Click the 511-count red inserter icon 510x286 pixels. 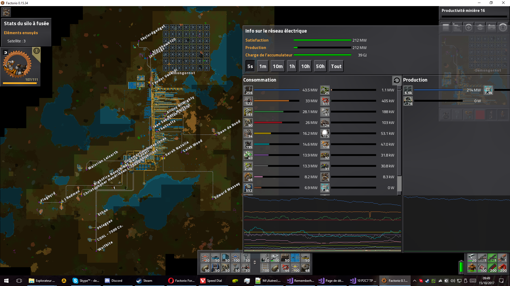[325, 101]
